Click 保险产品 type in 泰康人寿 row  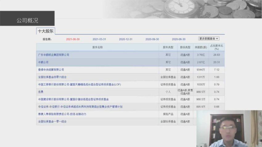click(x=168, y=114)
